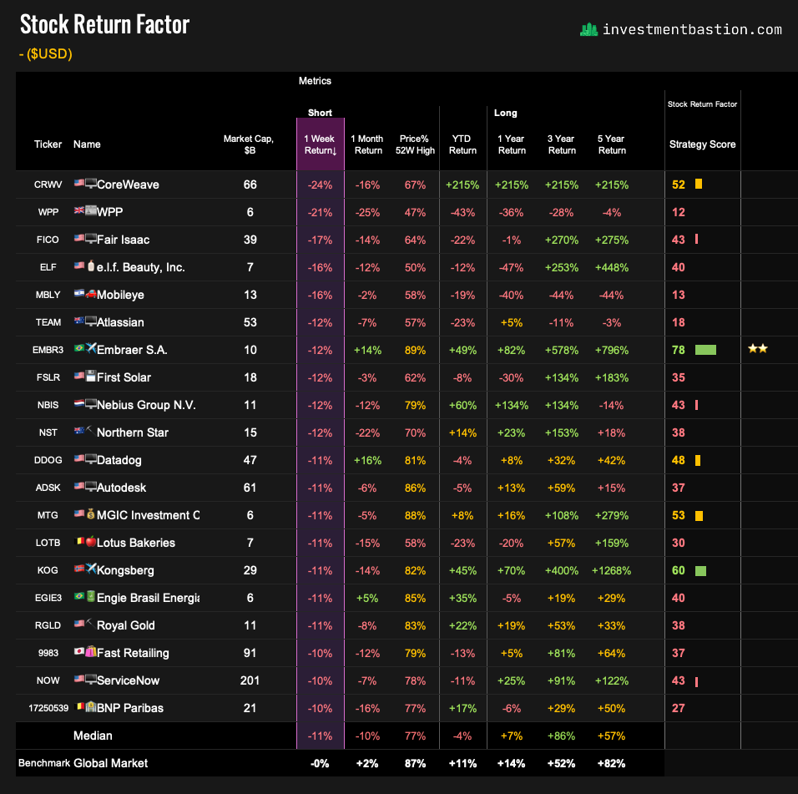The width and height of the screenshot is (798, 794).
Task: Click the Stock Return Factor page title
Action: click(105, 24)
